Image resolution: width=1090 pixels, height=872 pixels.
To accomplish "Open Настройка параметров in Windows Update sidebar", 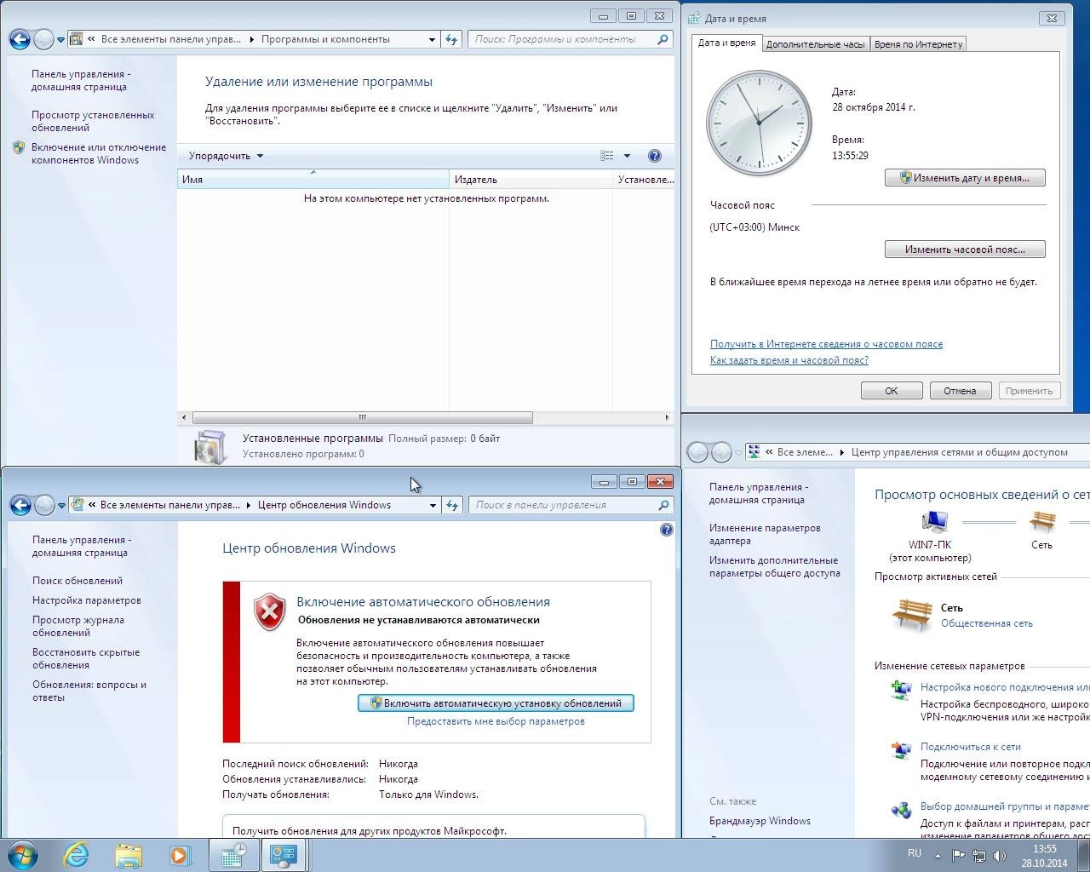I will click(x=87, y=600).
